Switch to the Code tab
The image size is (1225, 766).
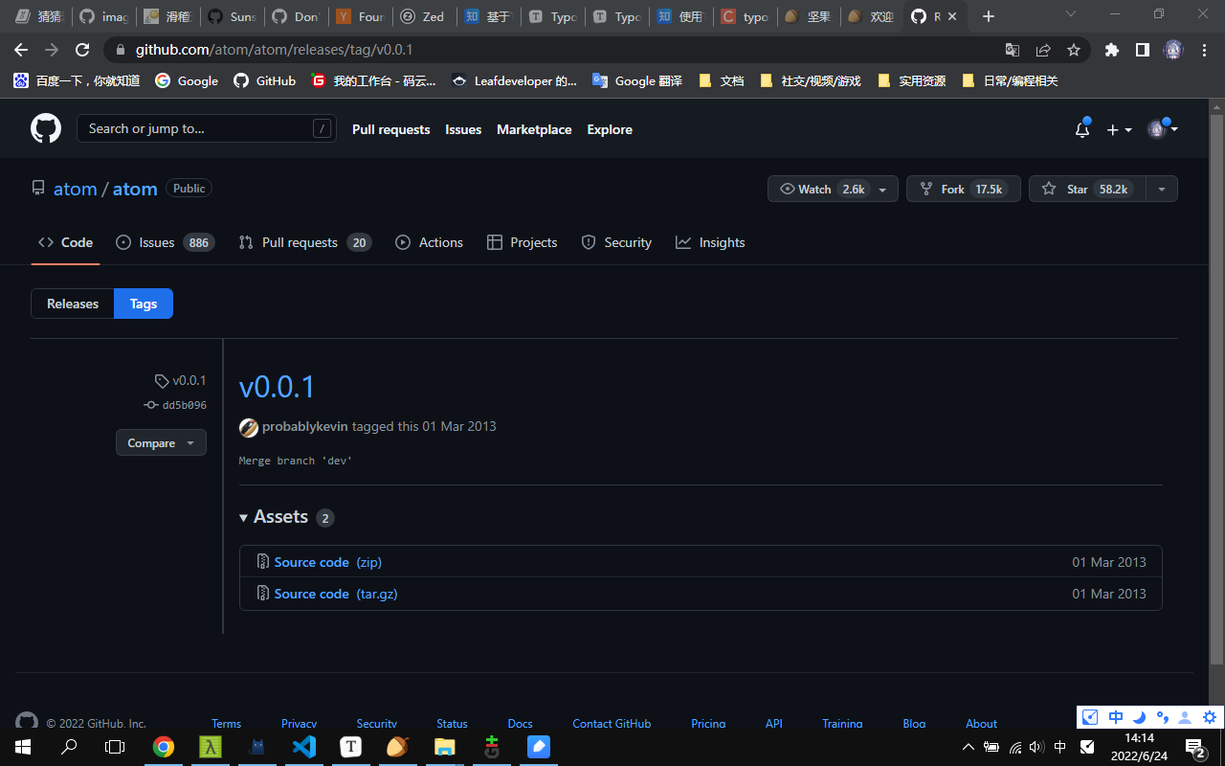(65, 242)
